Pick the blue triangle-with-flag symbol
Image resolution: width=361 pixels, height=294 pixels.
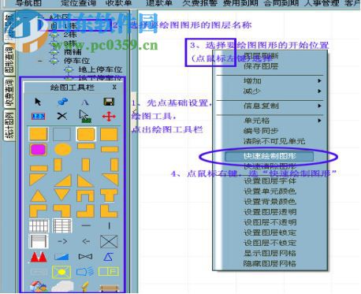click(108, 257)
